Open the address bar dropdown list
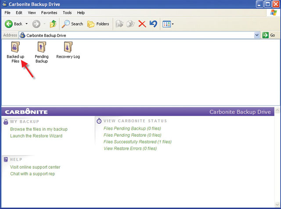The width and height of the screenshot is (281, 209). (x=257, y=35)
